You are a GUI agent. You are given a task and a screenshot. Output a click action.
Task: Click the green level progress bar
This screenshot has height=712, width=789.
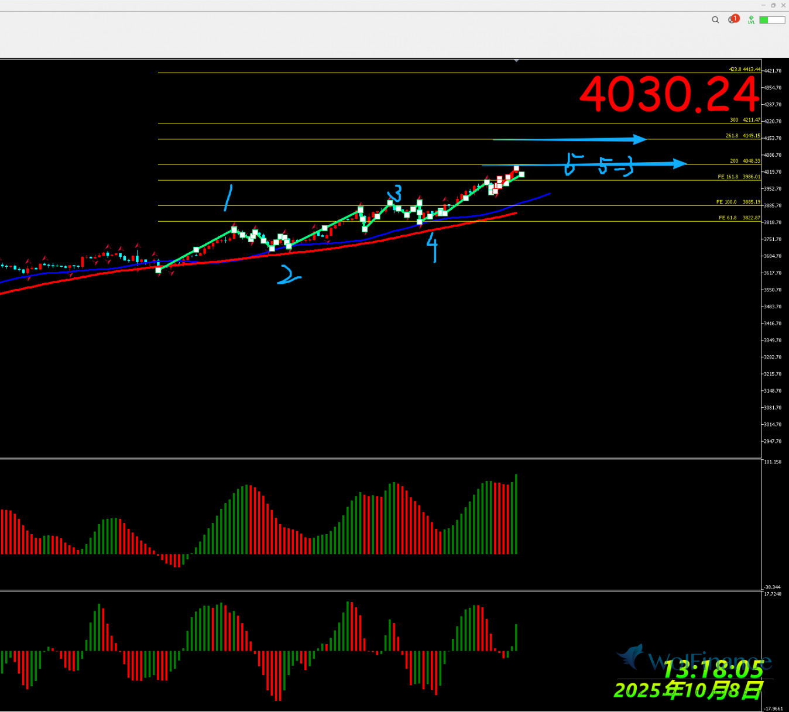[x=772, y=20]
